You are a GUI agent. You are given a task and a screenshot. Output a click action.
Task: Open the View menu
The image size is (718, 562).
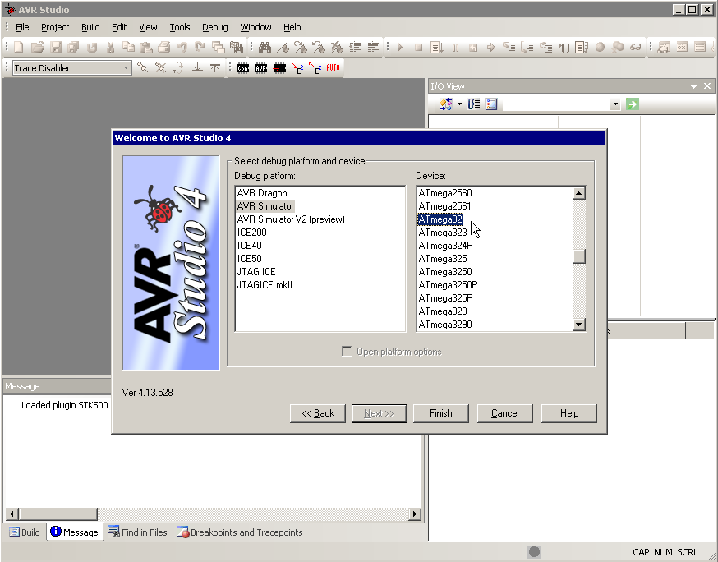(148, 27)
